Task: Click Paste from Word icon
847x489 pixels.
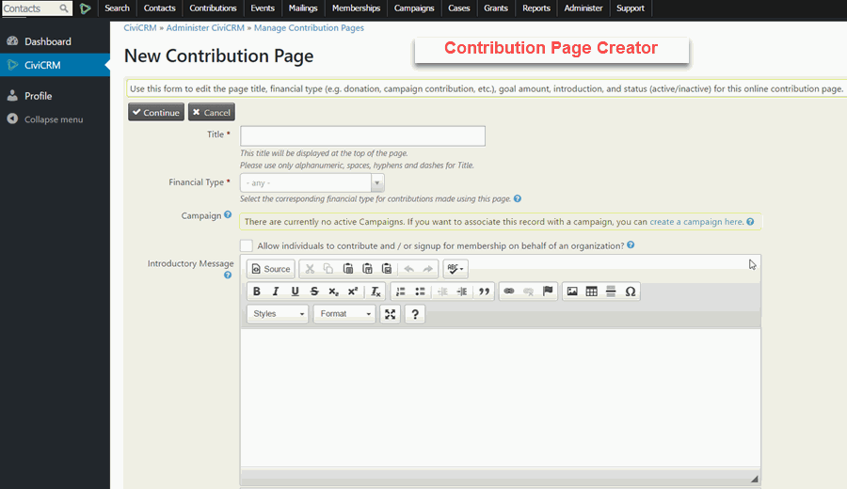Action: click(387, 269)
